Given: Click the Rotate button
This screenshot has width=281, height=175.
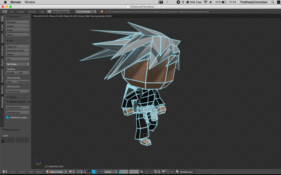Looking at the screenshot, I should 17,26.
